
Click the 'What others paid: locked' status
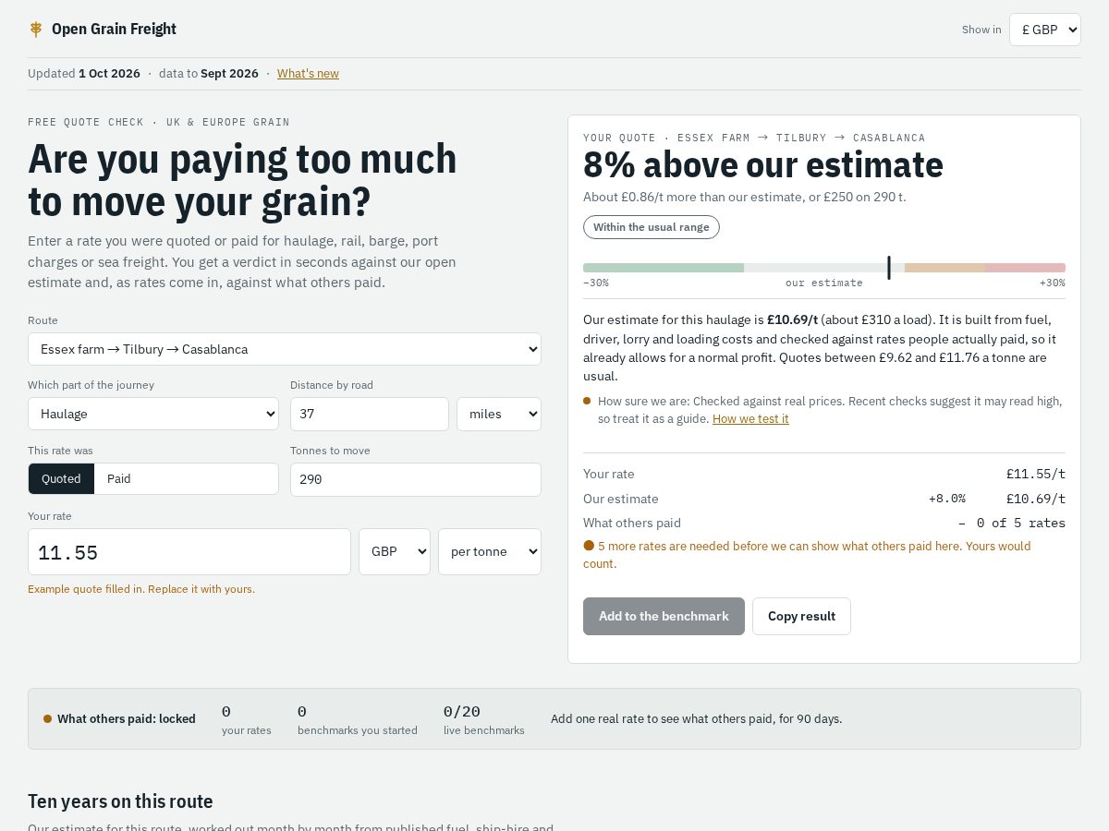click(120, 719)
